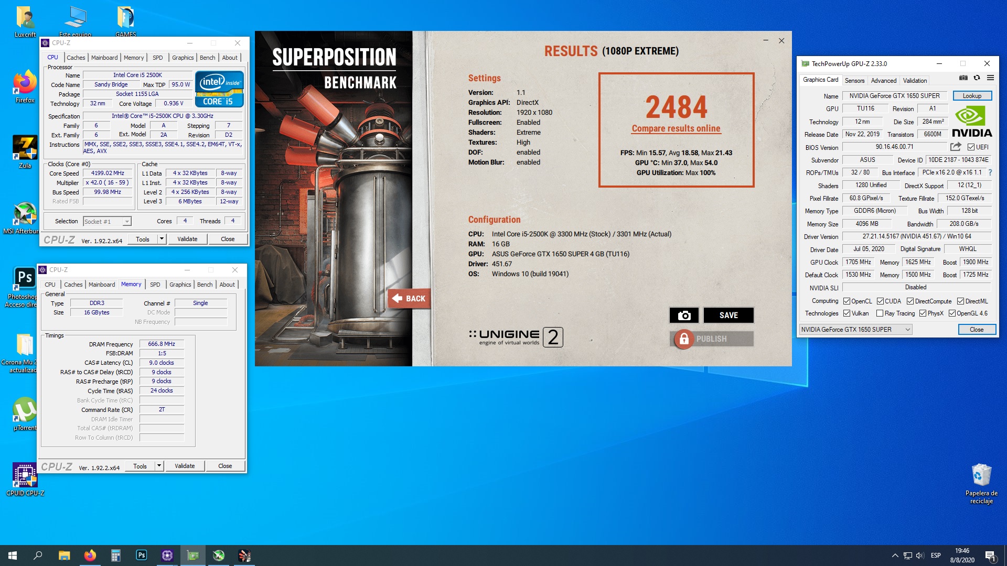Image resolution: width=1007 pixels, height=566 pixels.
Task: Open the uTorrent desktop shortcut
Action: [x=25, y=414]
